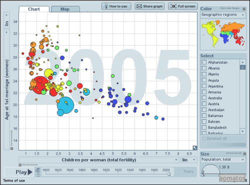
Task: Select the Chart tab
Action: point(34,9)
